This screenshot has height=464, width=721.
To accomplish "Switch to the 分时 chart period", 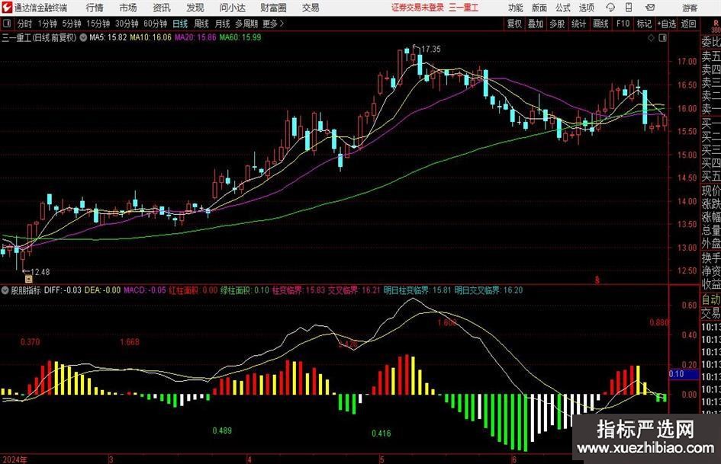I will (25, 24).
